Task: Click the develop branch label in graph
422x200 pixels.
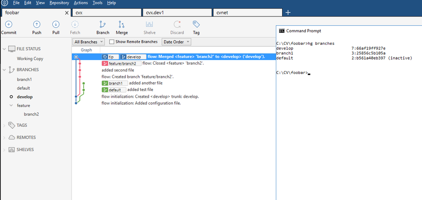Action: [x=133, y=57]
